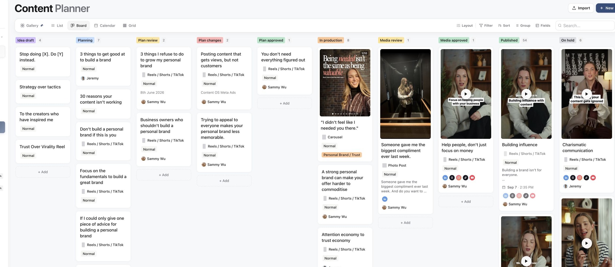Viewport: 615px width, 267px height.
Task: Click YouTube icon on Building influence card
Action: tap(533, 196)
